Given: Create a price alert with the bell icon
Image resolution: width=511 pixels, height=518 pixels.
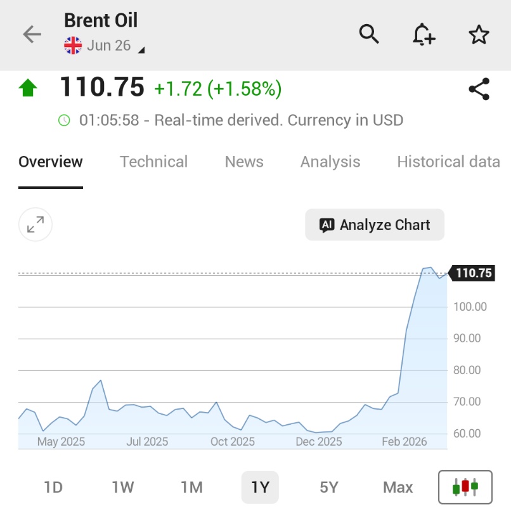Looking at the screenshot, I should [424, 35].
